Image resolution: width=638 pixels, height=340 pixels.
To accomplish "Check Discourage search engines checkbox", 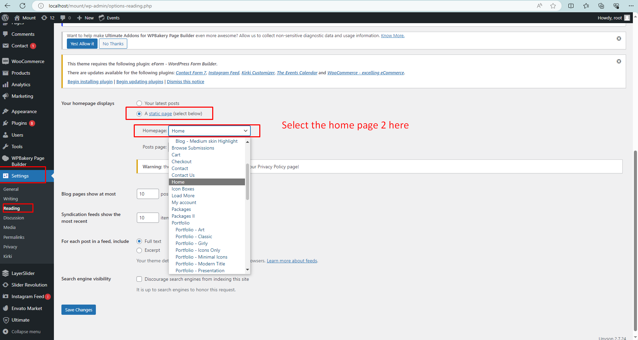I will point(139,279).
